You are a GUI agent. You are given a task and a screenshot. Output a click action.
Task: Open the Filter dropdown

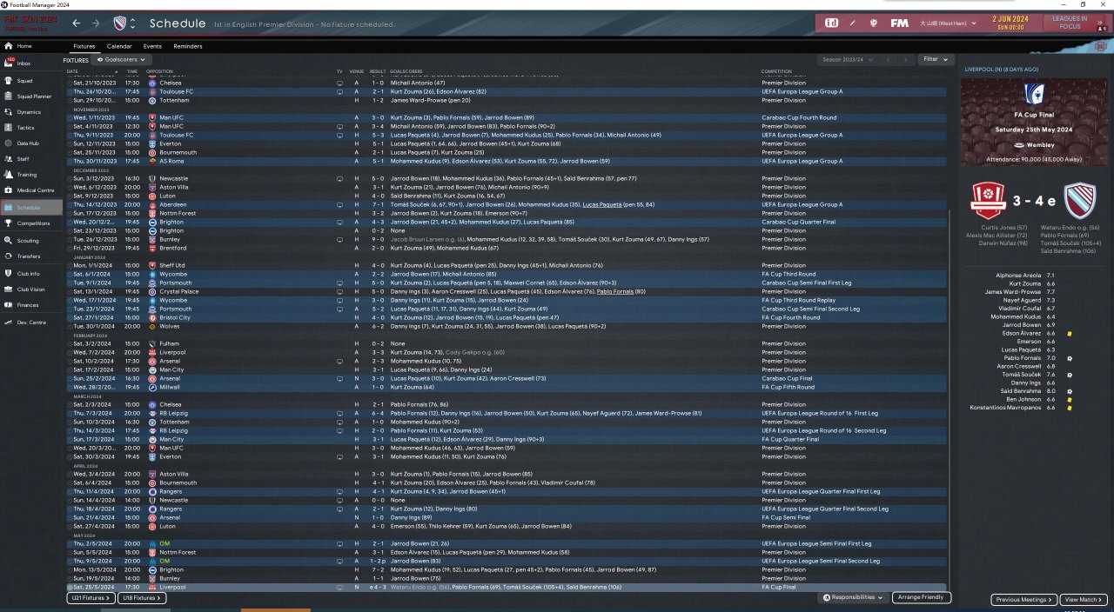pos(935,60)
